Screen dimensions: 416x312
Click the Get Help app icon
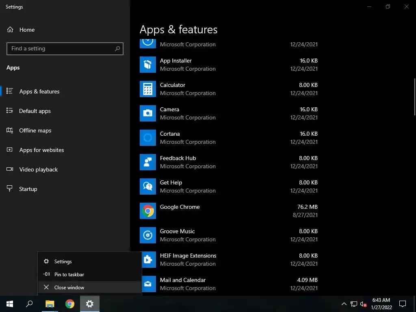pos(148,186)
